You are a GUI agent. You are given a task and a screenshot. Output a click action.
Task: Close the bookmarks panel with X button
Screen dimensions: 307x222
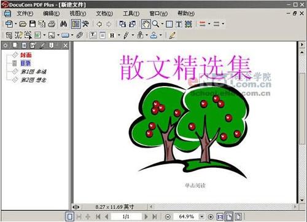pyautogui.click(x=65, y=46)
